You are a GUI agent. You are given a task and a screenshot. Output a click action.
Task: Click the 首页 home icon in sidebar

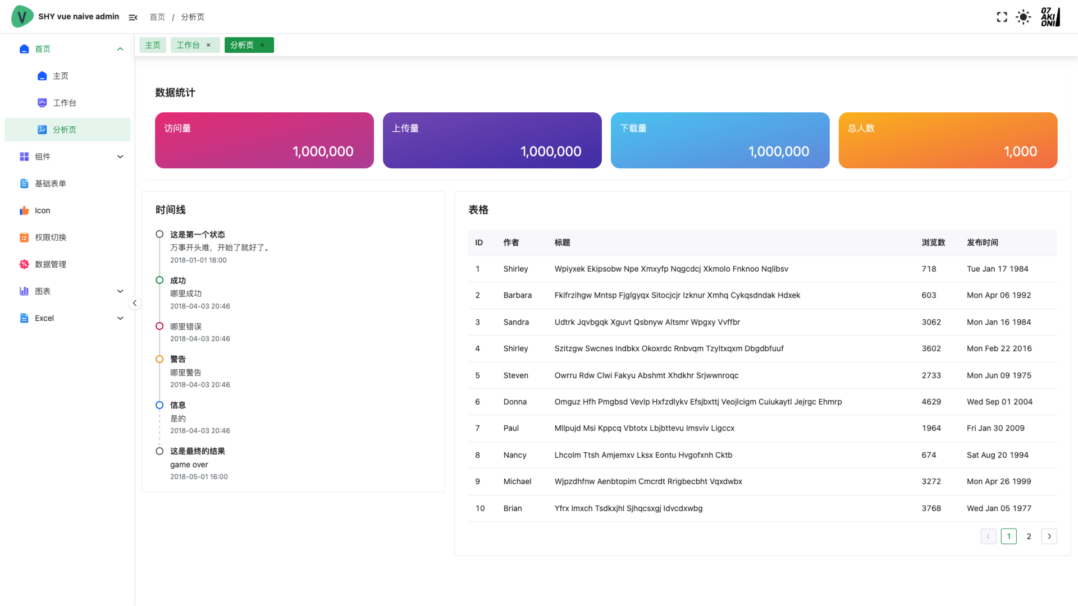point(24,49)
